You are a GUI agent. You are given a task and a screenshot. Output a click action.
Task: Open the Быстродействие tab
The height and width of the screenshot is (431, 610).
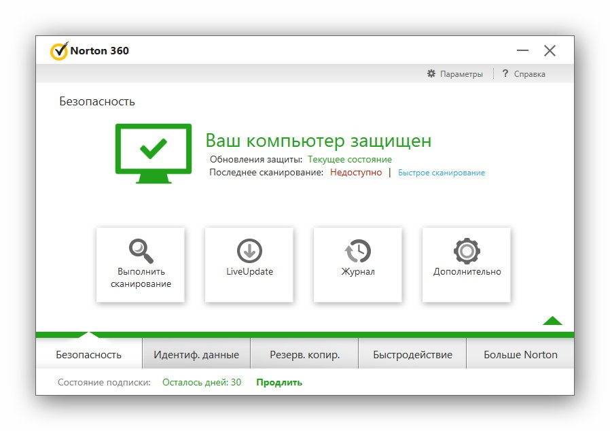pyautogui.click(x=412, y=354)
